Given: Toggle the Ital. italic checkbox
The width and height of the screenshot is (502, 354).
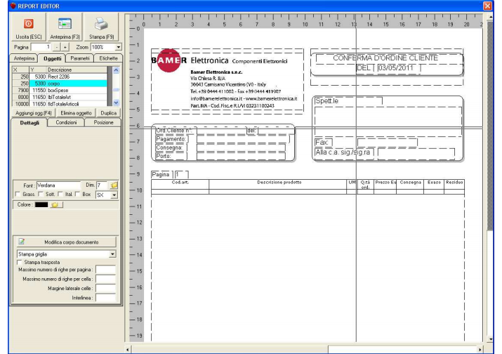Looking at the screenshot, I should click(60, 194).
